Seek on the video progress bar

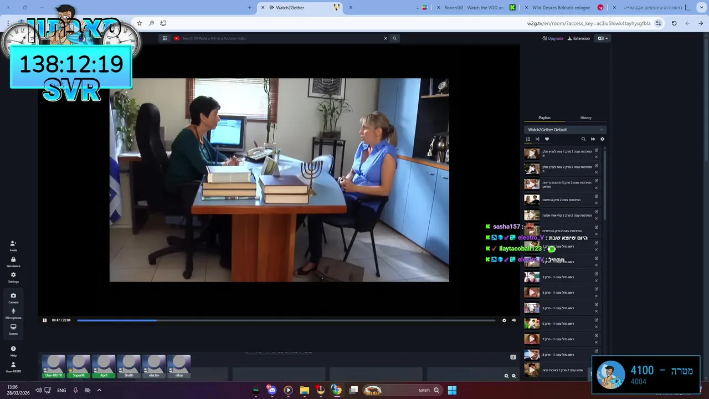coord(286,320)
